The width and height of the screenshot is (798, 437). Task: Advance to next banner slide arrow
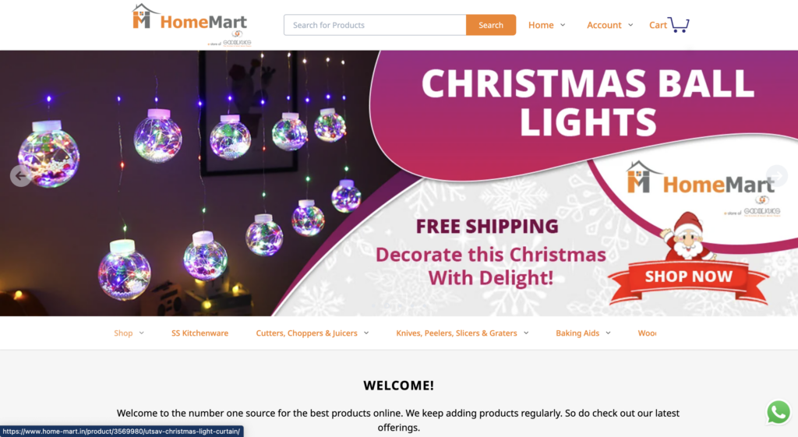pyautogui.click(x=777, y=176)
